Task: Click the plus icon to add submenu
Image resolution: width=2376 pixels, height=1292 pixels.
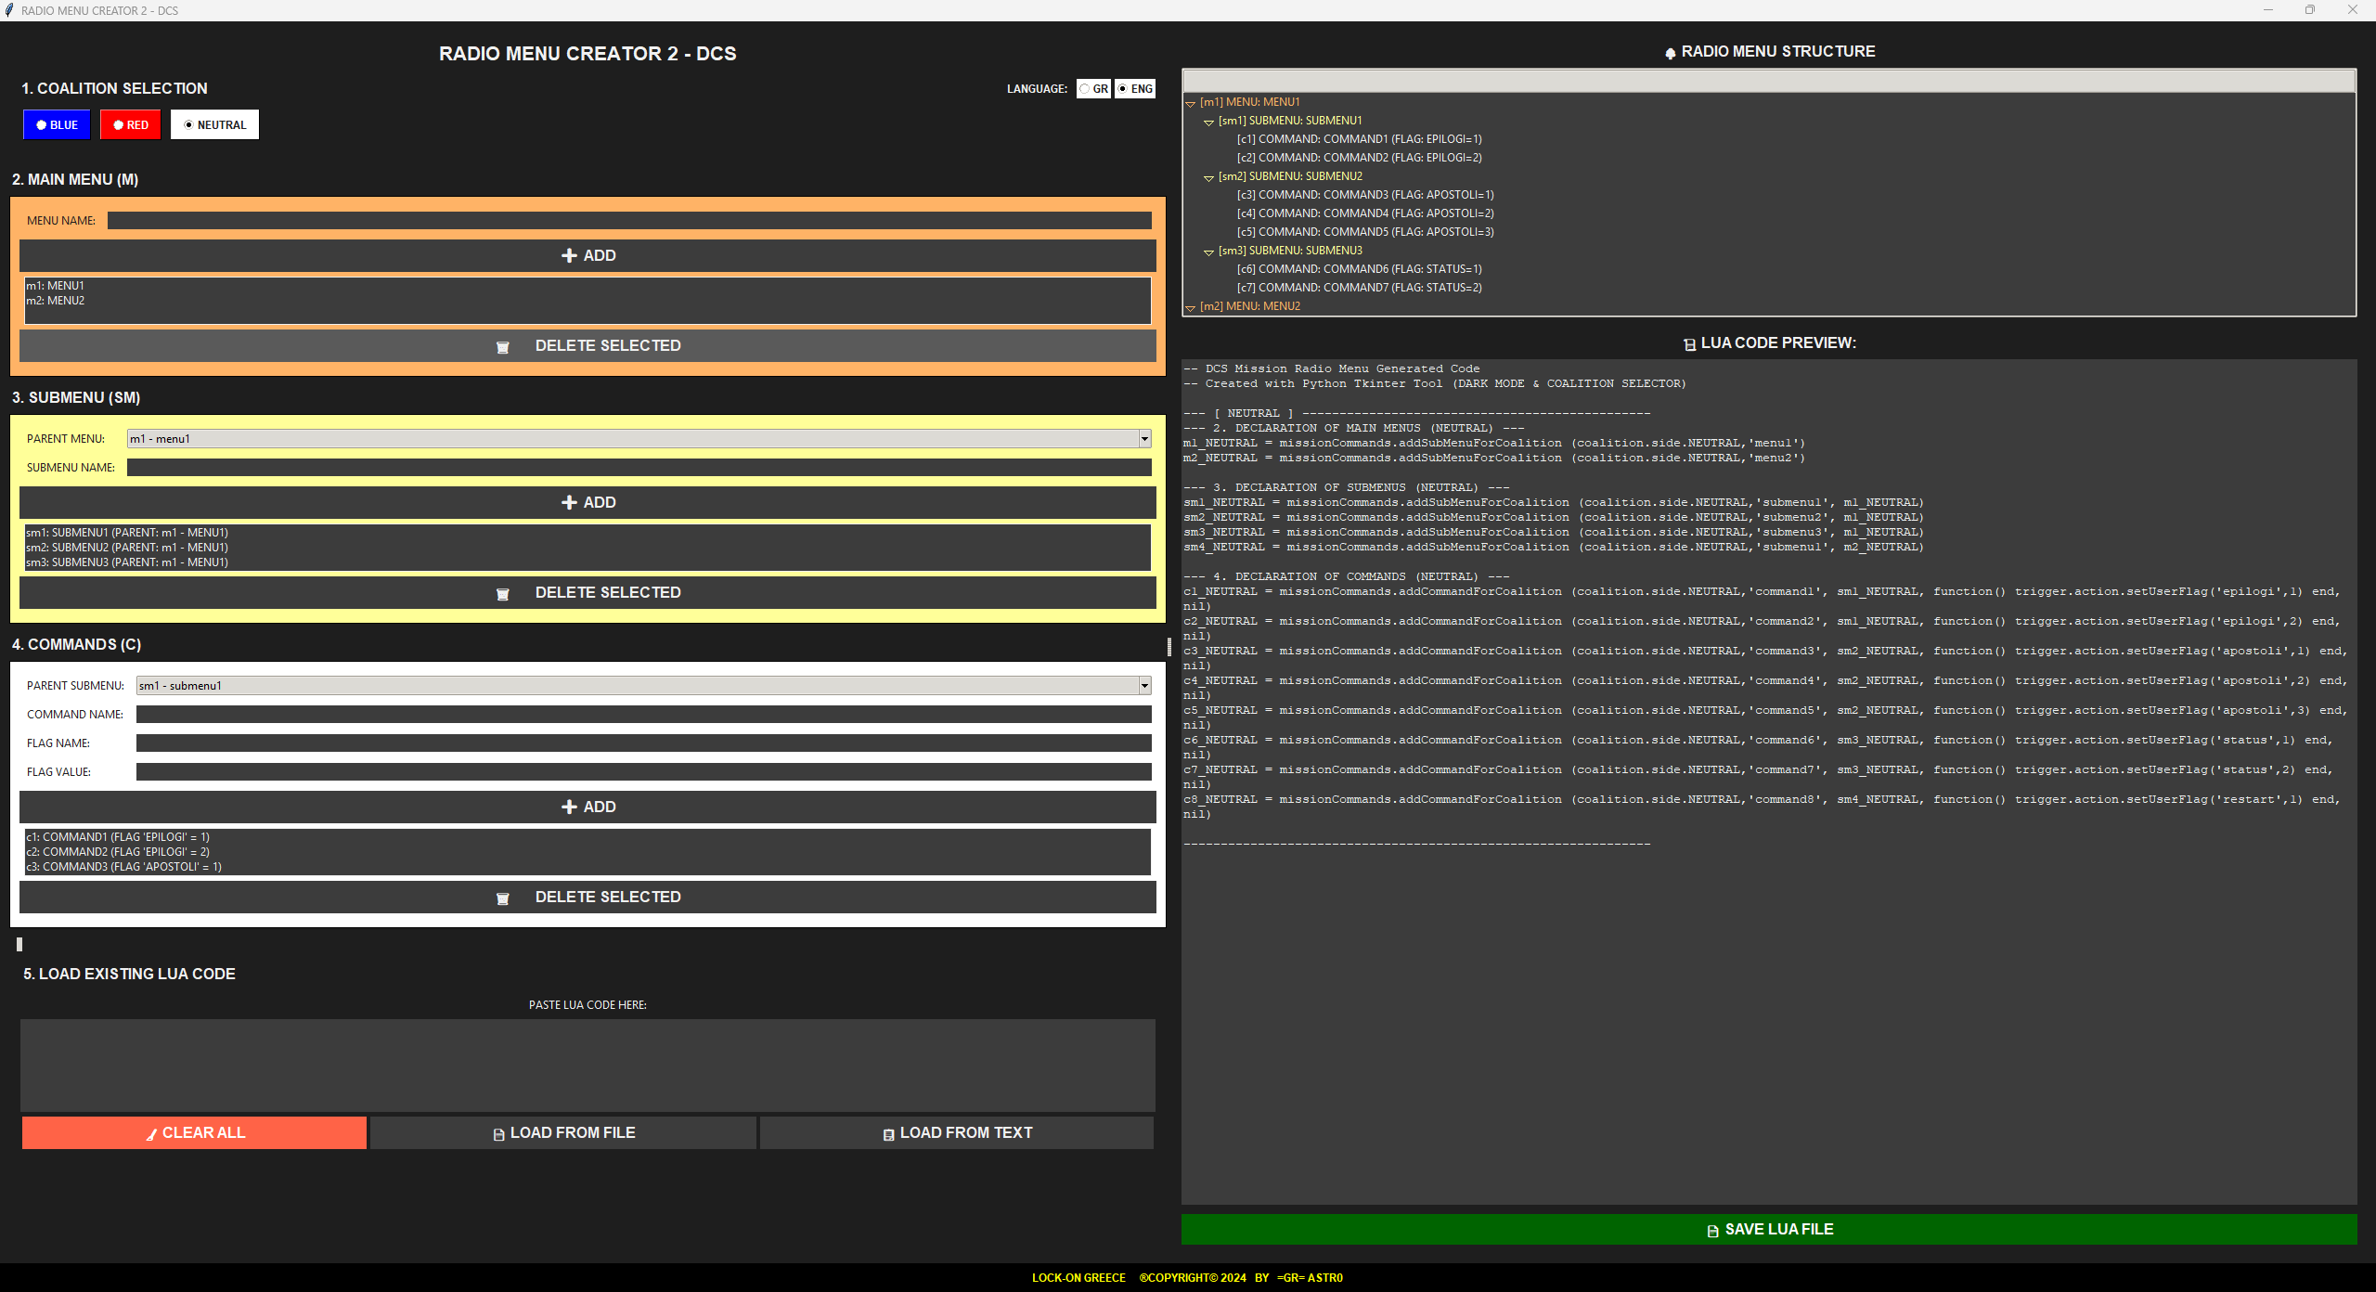Action: tap(570, 502)
